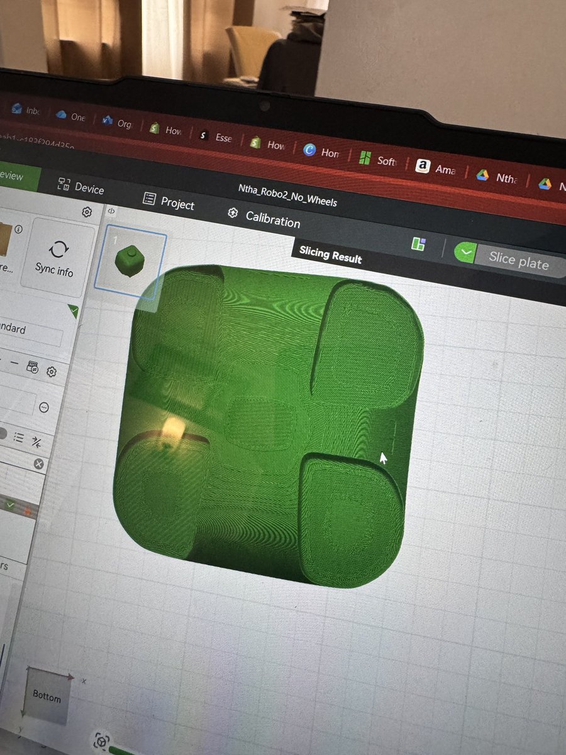566x755 pixels.
Task: Switch to the Calibration tab
Action: (264, 219)
